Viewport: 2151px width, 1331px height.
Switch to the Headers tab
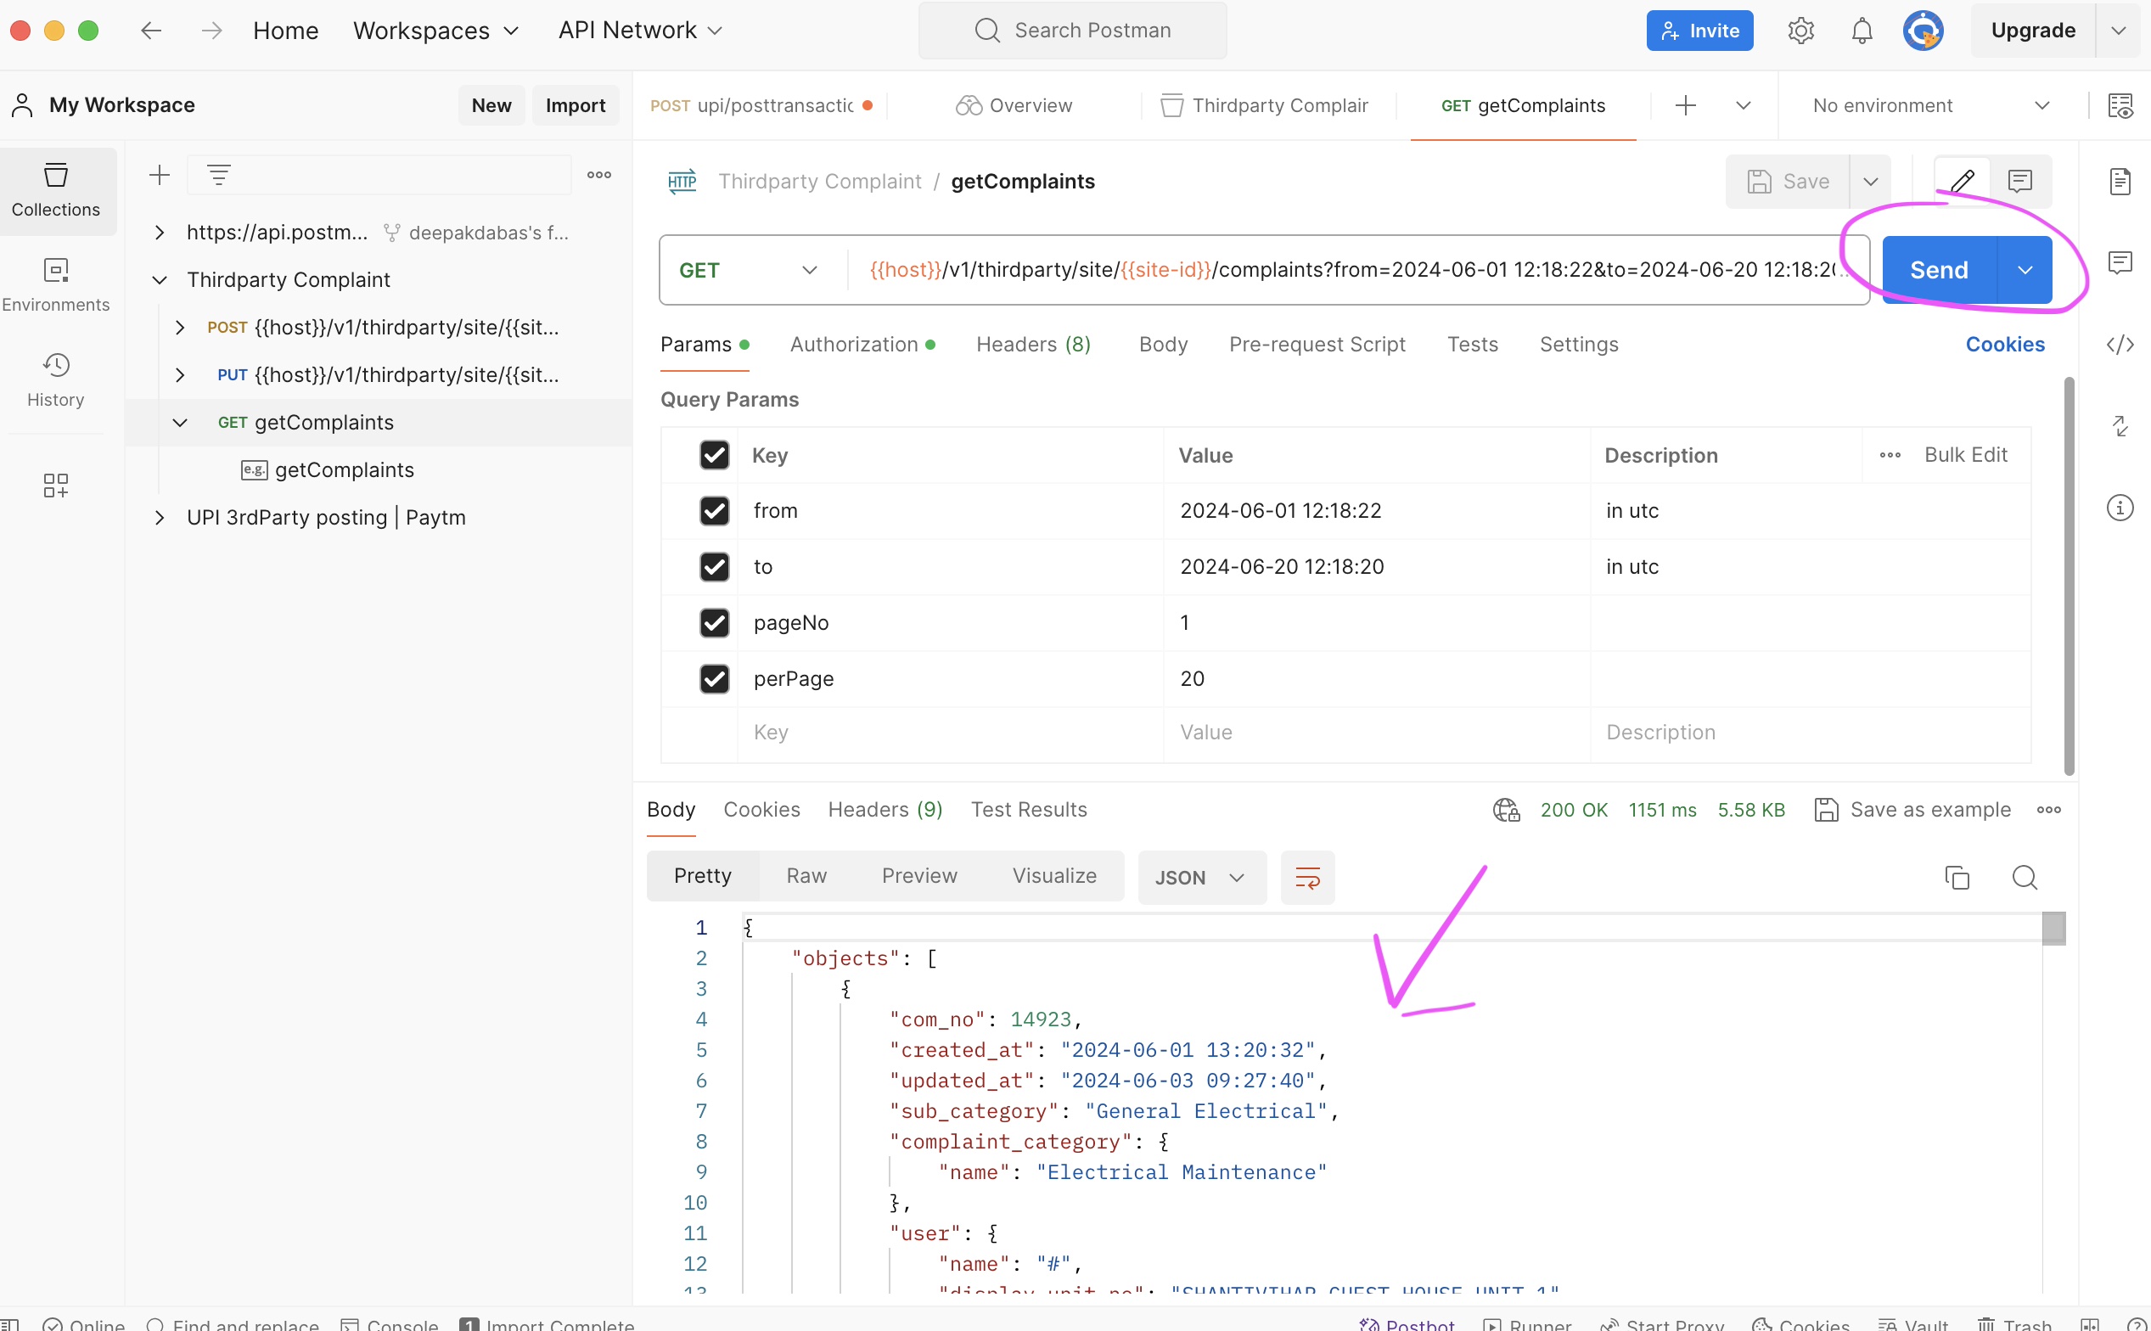[x=1032, y=343]
